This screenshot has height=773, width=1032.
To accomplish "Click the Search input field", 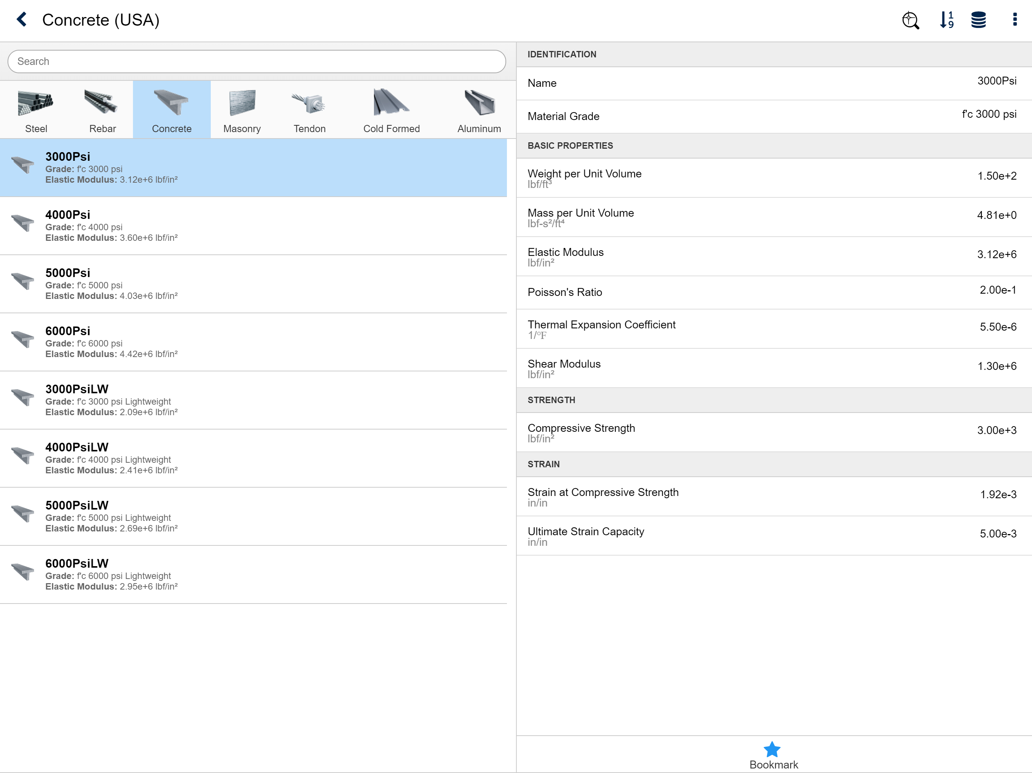I will point(256,62).
